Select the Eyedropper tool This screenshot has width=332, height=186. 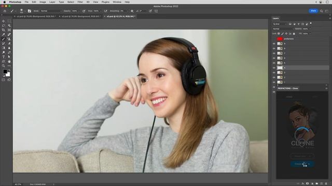point(4,35)
